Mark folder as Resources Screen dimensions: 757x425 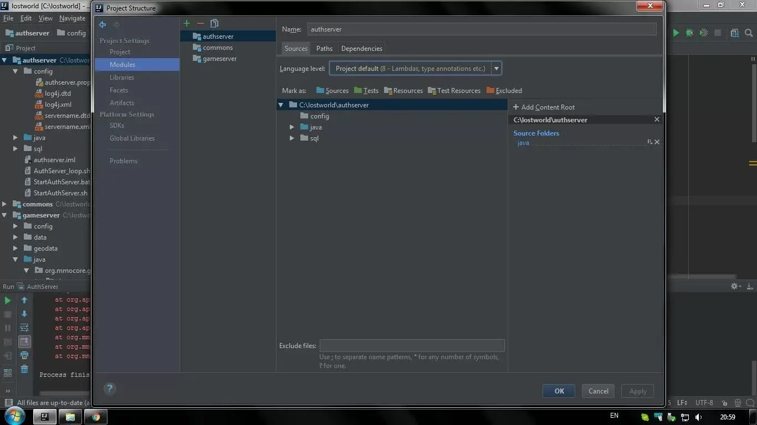click(x=403, y=91)
